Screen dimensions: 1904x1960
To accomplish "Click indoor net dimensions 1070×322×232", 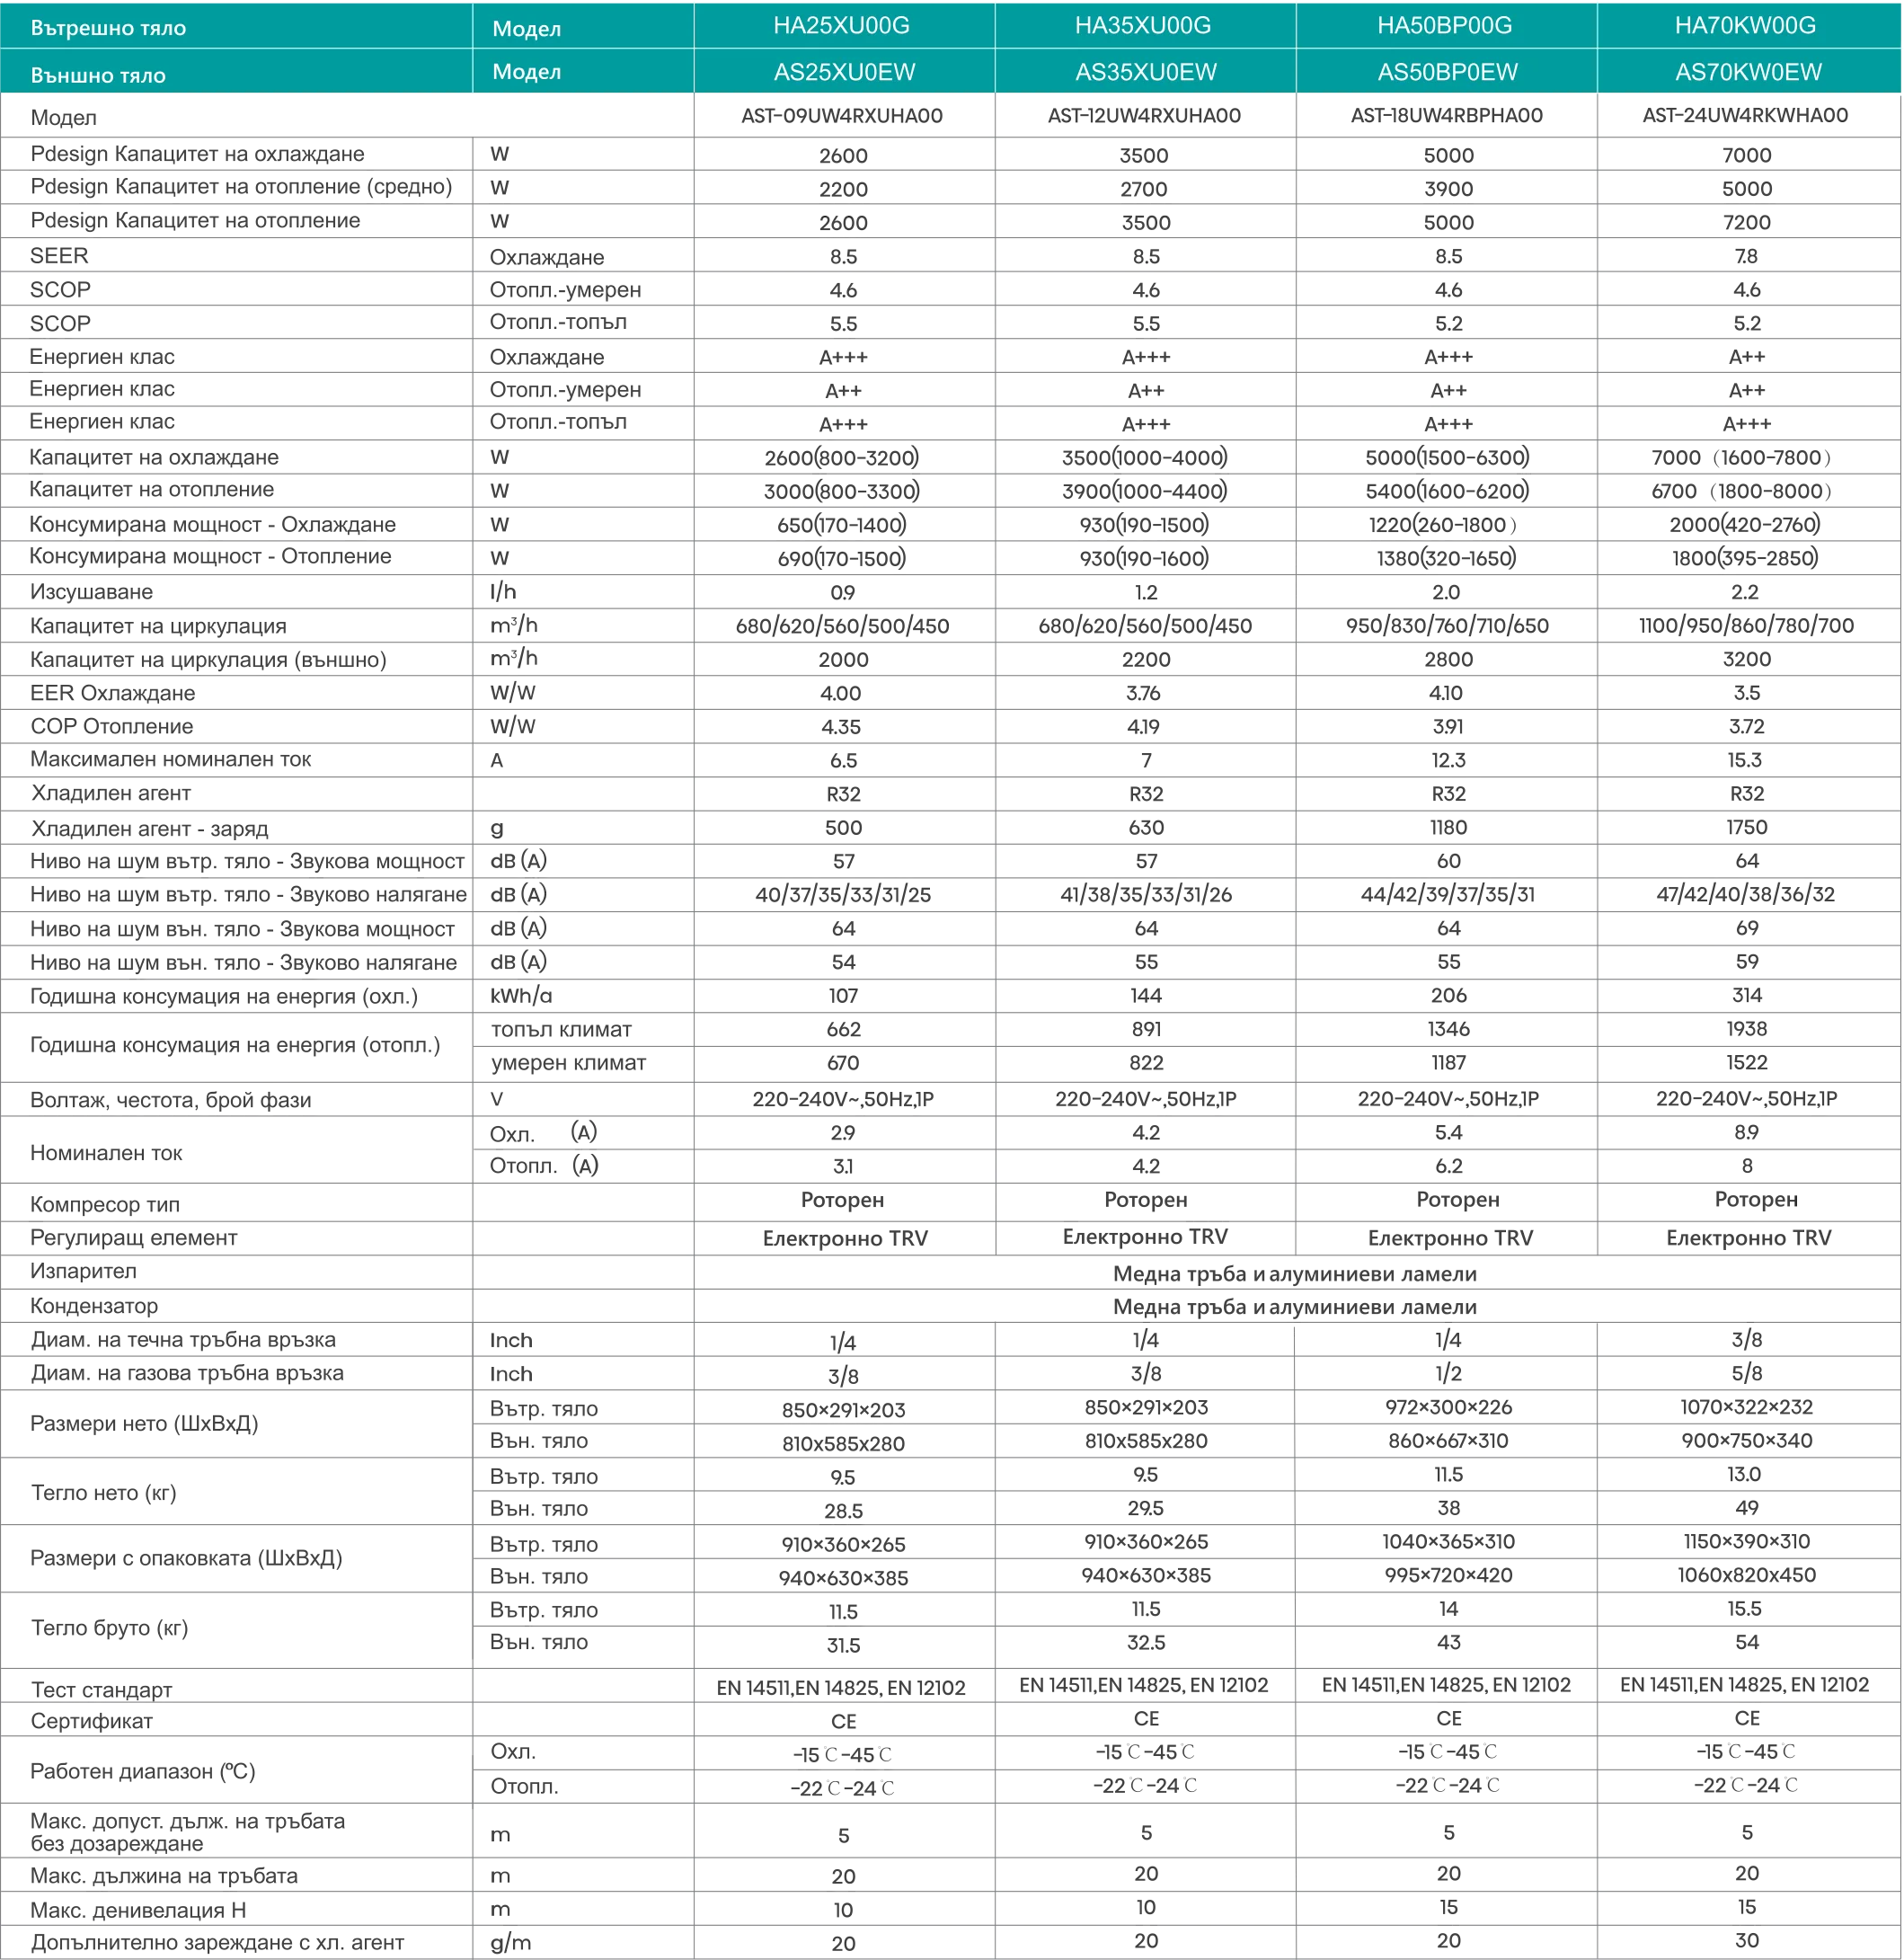I will (x=1746, y=1407).
